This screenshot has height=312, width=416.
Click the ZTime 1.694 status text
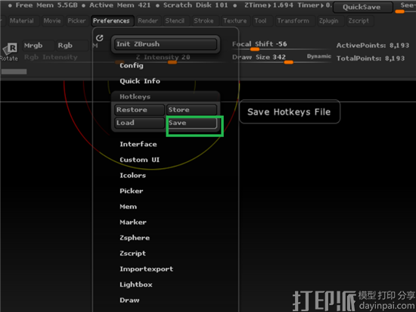(x=269, y=5)
